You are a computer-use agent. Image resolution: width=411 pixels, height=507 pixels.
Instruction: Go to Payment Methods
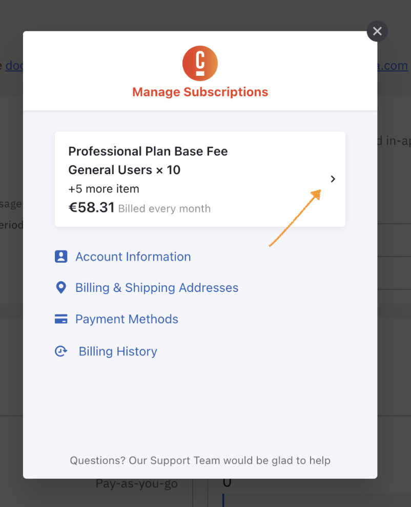(x=127, y=319)
